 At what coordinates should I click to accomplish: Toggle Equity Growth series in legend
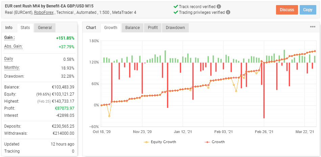point(160,142)
